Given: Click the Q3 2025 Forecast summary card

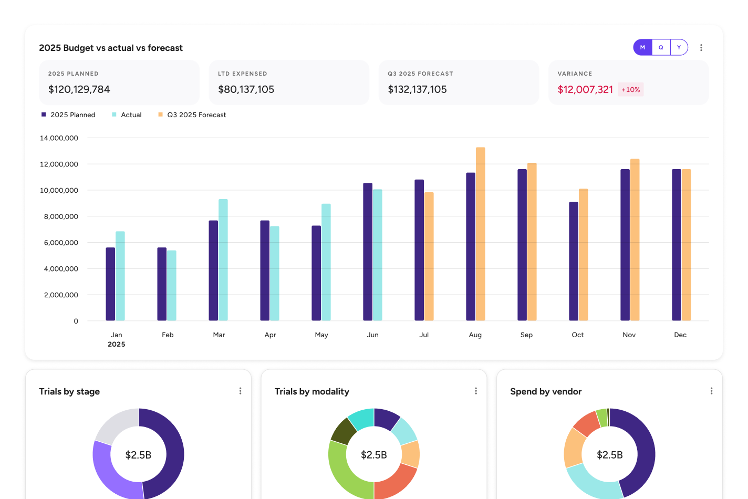Looking at the screenshot, I should [x=459, y=82].
